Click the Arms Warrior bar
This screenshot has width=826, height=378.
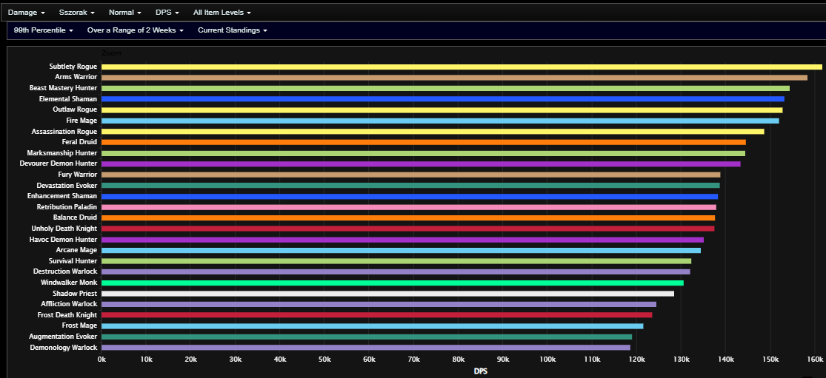(454, 77)
